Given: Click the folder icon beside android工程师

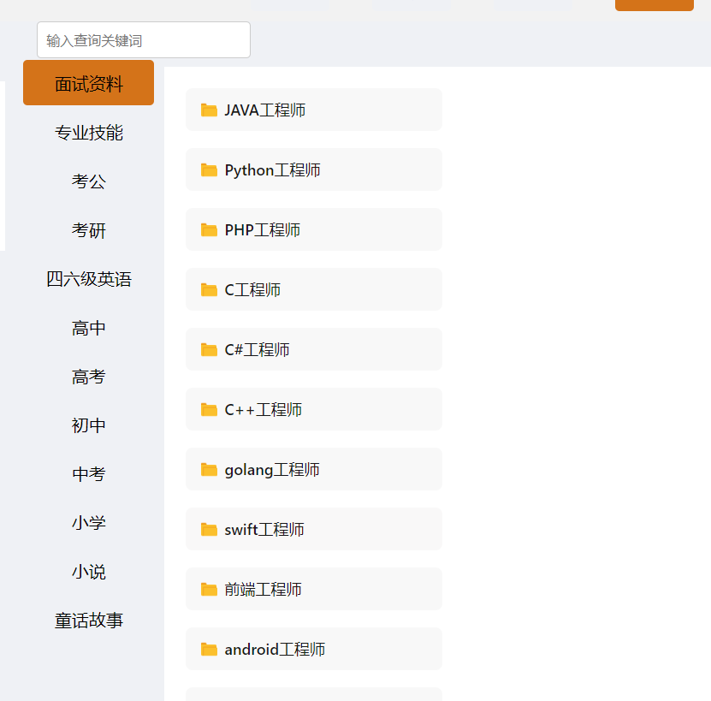Looking at the screenshot, I should tap(209, 649).
